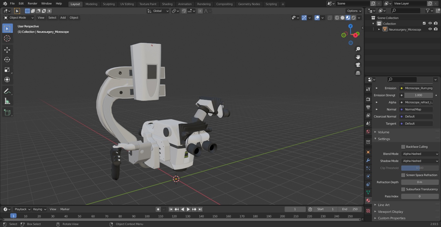Switch to Modeling workspace tab
The width and height of the screenshot is (441, 227).
click(x=91, y=4)
